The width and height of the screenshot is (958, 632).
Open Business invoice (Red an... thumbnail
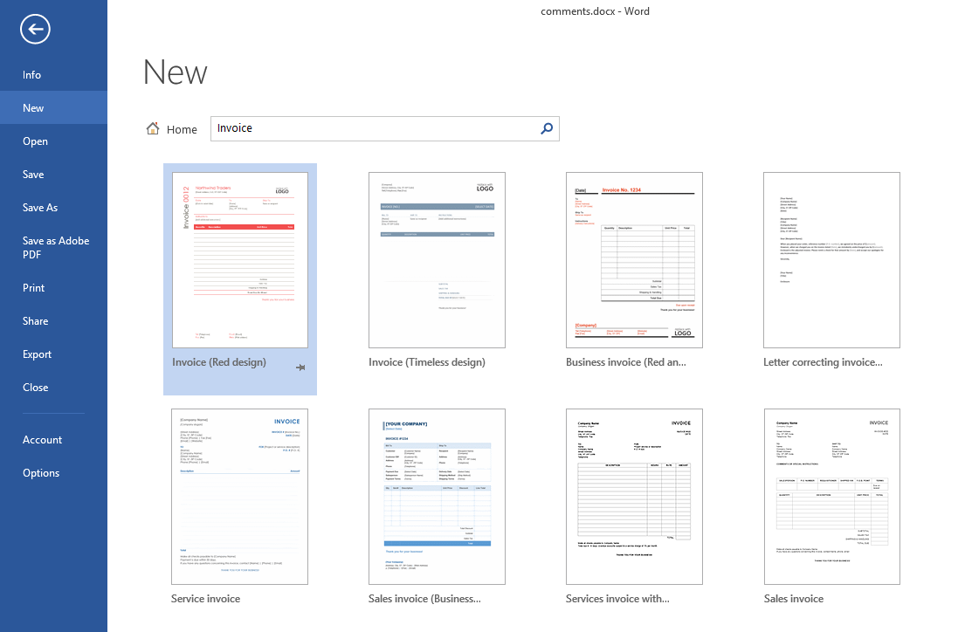[634, 260]
